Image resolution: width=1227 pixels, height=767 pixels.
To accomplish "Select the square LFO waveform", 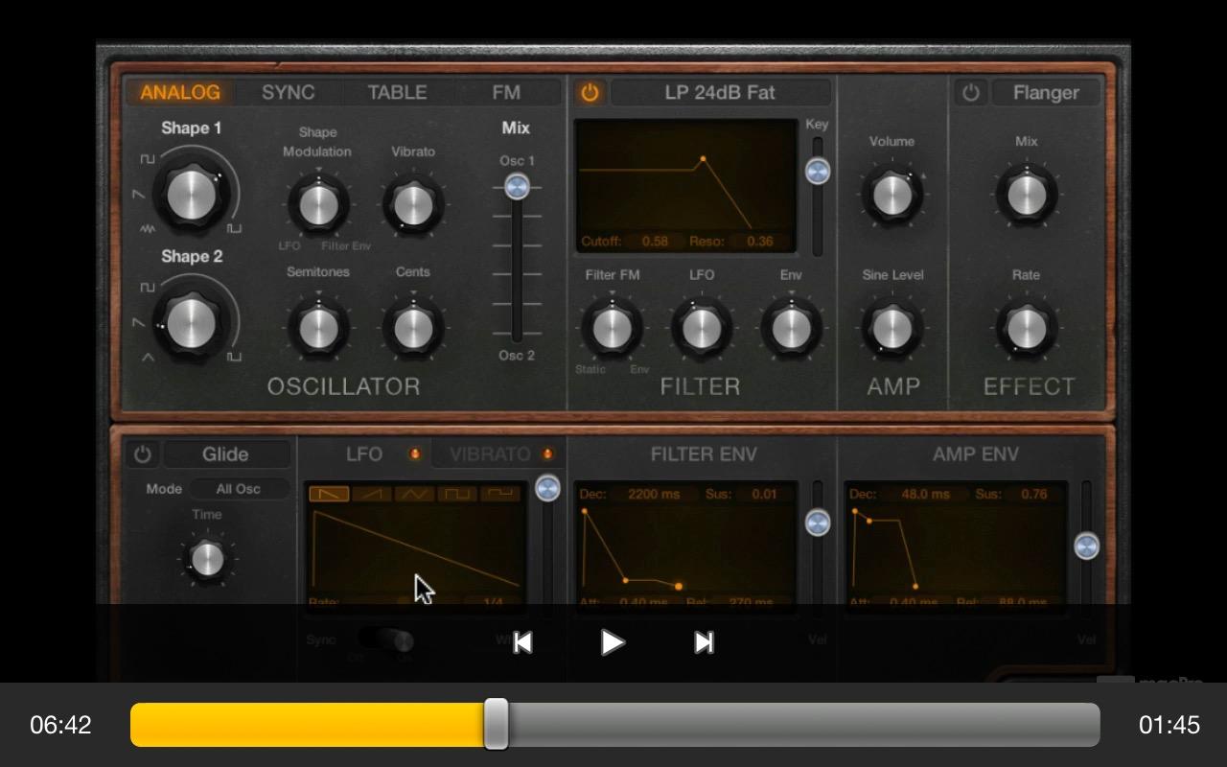I will 457,494.
